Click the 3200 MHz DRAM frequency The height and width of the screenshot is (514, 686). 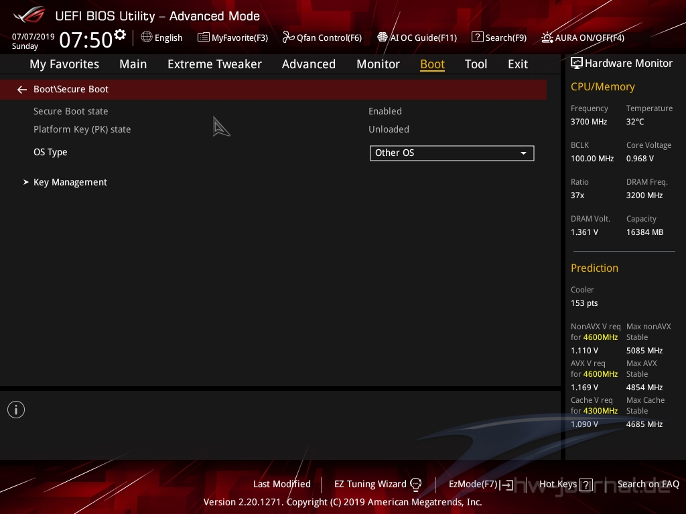click(x=644, y=195)
